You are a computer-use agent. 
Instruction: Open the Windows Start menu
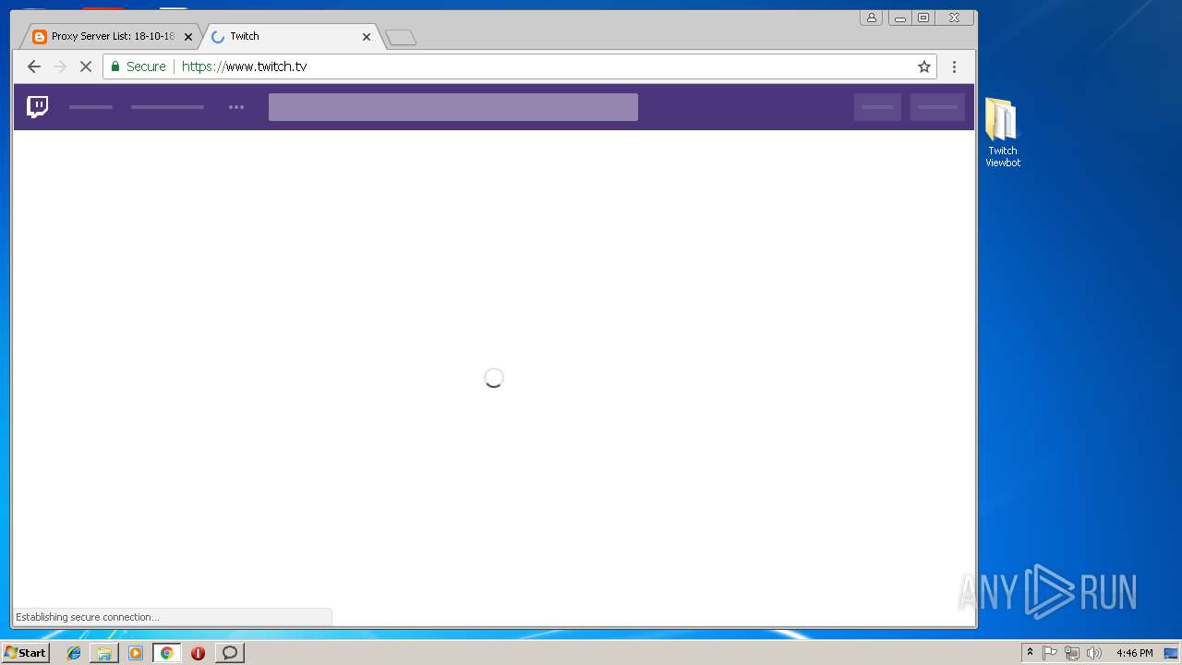click(x=26, y=653)
